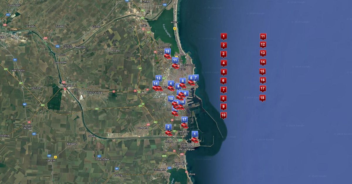Click the Ovidiu town label
The width and height of the screenshot is (352, 184).
143,25
